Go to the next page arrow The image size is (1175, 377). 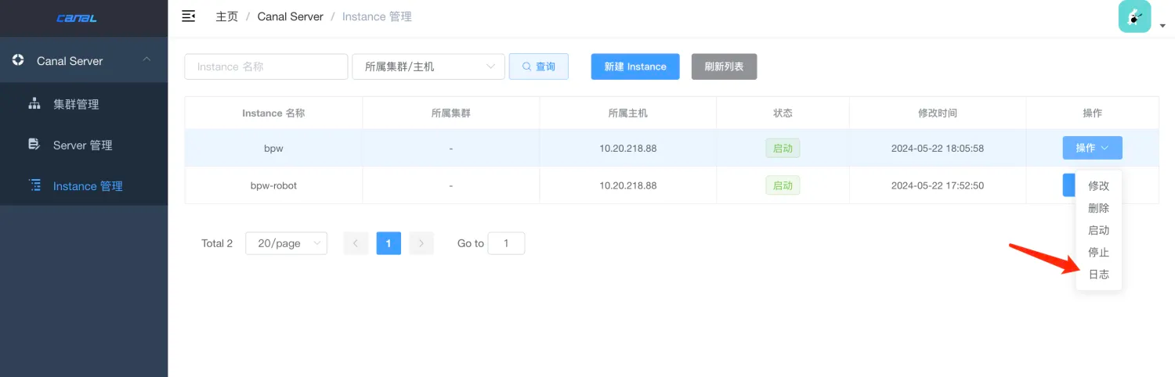tap(421, 243)
